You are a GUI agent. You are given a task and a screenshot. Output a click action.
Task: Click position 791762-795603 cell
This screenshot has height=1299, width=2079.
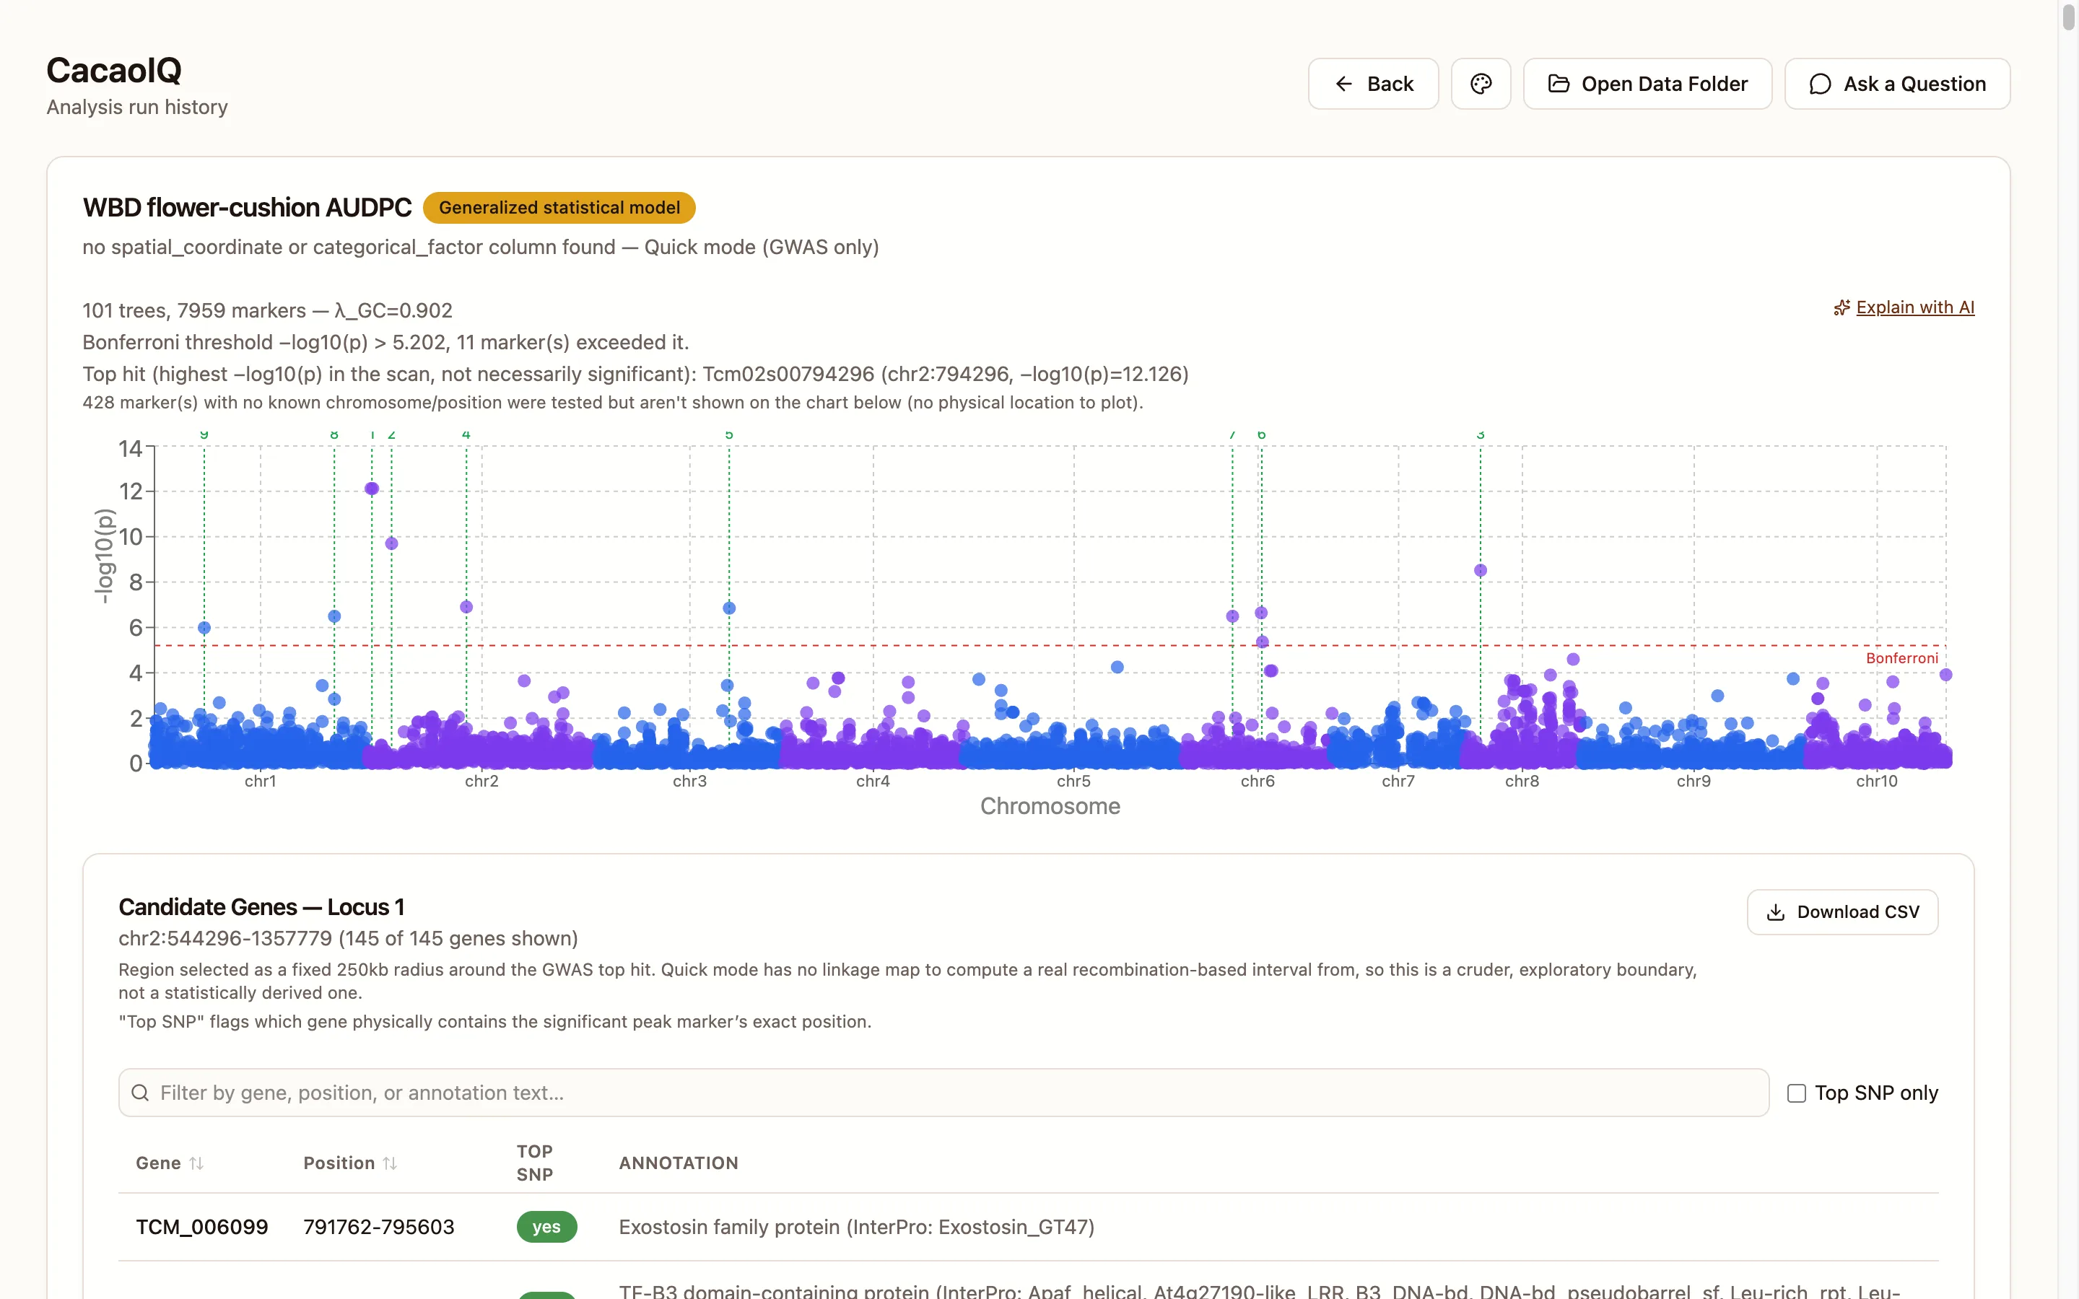coord(379,1227)
